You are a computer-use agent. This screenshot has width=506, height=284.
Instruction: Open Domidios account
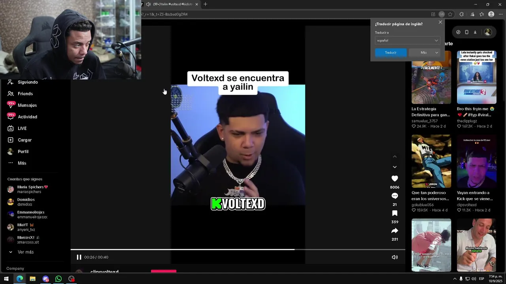click(x=21, y=202)
